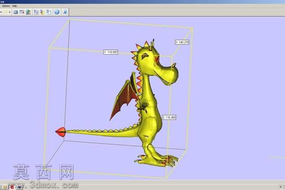Click the small icon at bottom-right corner
The image size is (285, 190).
[x=281, y=187]
